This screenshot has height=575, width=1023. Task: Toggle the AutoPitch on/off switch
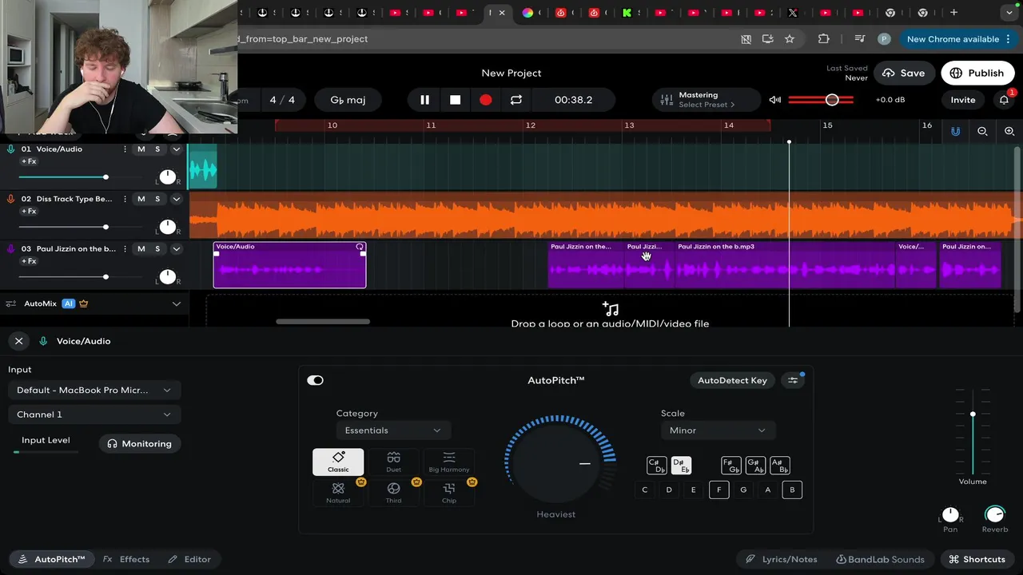316,380
